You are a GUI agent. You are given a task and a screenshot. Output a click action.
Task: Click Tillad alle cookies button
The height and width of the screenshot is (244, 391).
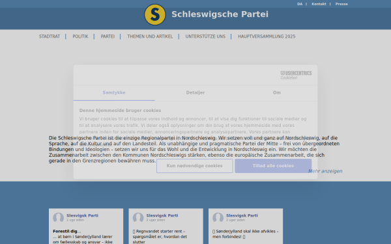tap(273, 166)
